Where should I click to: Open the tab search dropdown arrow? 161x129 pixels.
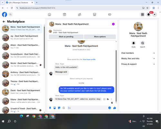3,3
